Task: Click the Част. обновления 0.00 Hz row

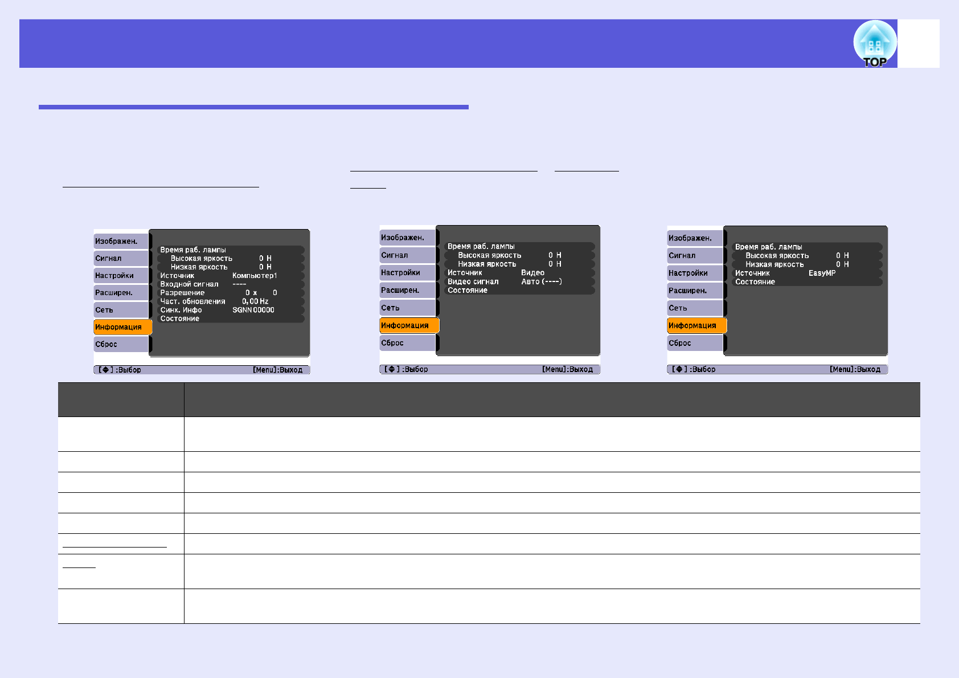Action: [230, 301]
